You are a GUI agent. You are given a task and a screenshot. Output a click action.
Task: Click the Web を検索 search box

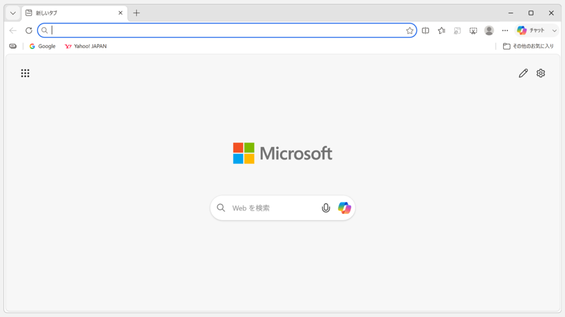click(x=282, y=207)
